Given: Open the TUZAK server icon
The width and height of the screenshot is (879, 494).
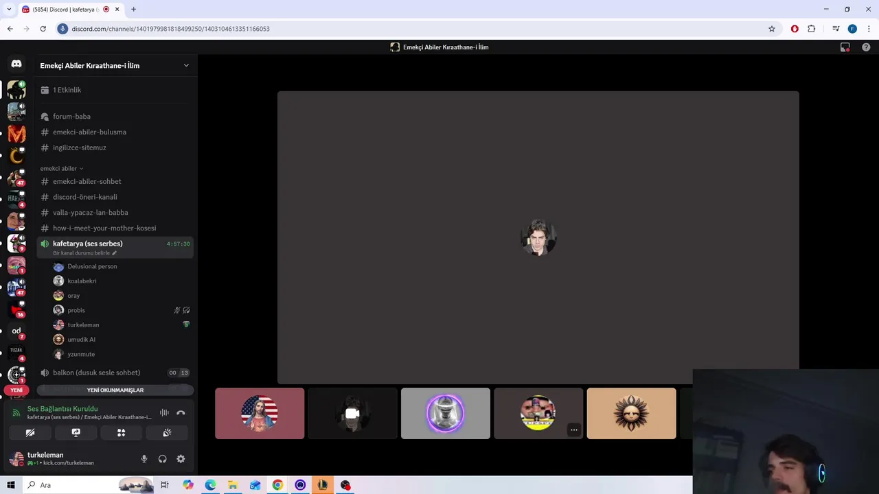Looking at the screenshot, I should click(x=16, y=352).
